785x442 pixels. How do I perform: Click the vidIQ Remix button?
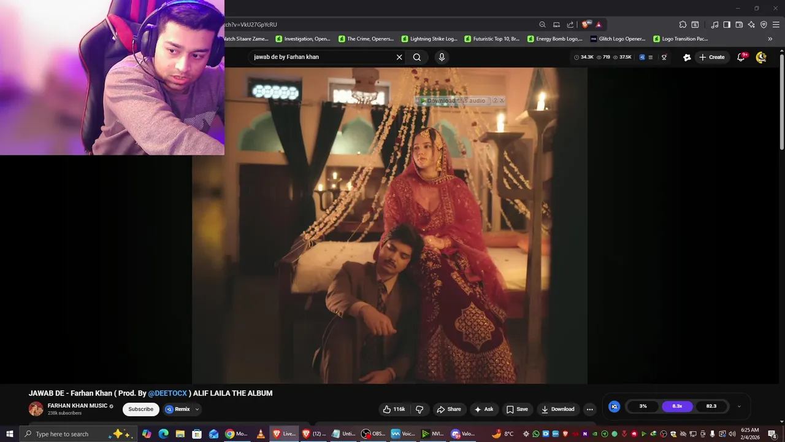tap(178, 409)
